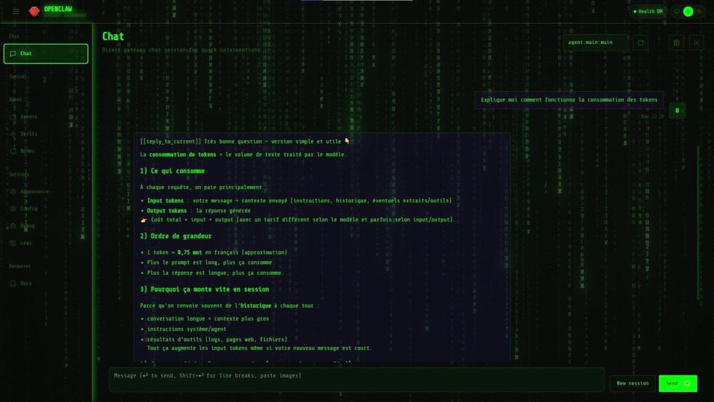714x402 pixels.
Task: Click the 'Output tokens' bullet line
Action: pos(196,211)
